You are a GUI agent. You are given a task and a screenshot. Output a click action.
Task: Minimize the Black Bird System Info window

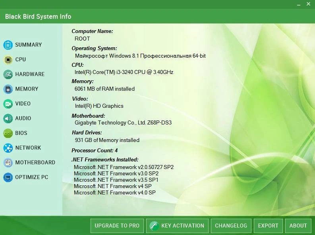point(299,4)
